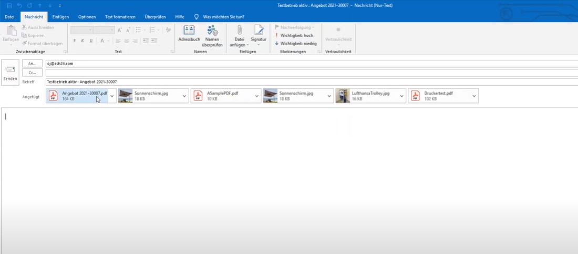Click previous item up arrow in title bar
Screen dimensions: 578x254
point(40,6)
